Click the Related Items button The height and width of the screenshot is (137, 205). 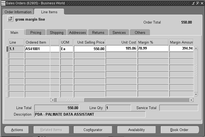coord(51,130)
